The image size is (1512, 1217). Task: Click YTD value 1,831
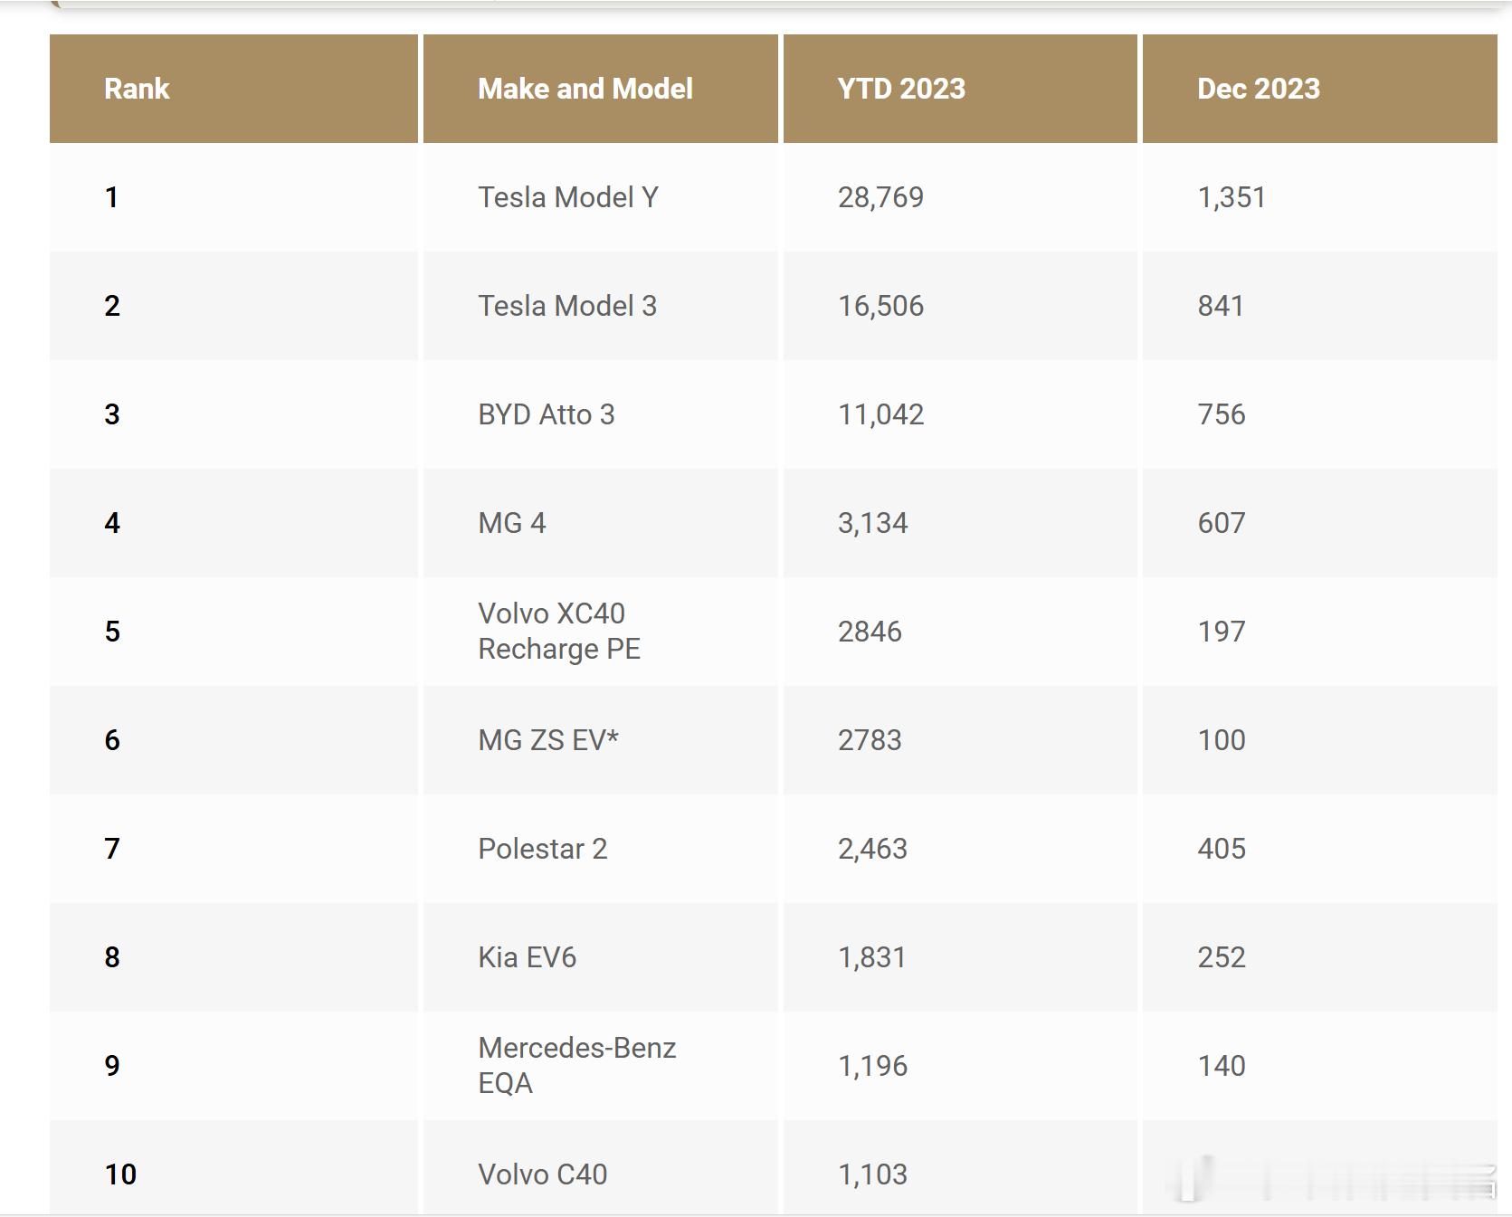coord(872,957)
